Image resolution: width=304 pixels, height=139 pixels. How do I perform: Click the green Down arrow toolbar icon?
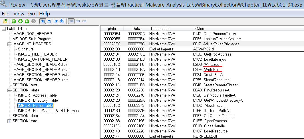coord(20,21)
